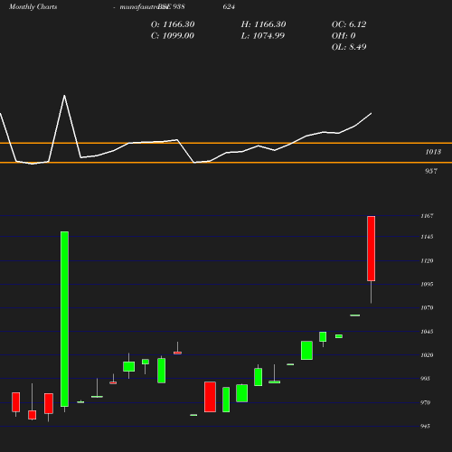Image resolution: width=452 pixels, height=452 pixels.
Task: Click the close value 'C: 1099.00'
Action: tap(173, 35)
